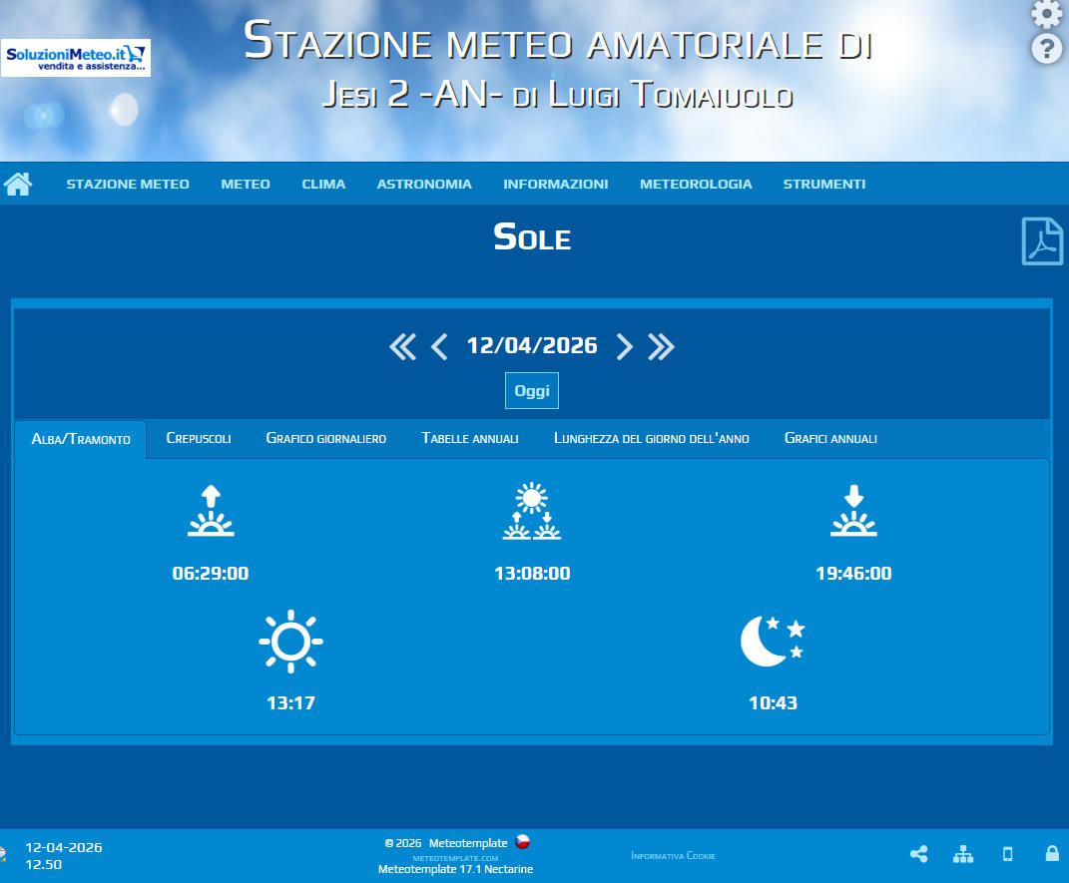Switch to mobile view icon
1069x883 pixels.
[1007, 854]
